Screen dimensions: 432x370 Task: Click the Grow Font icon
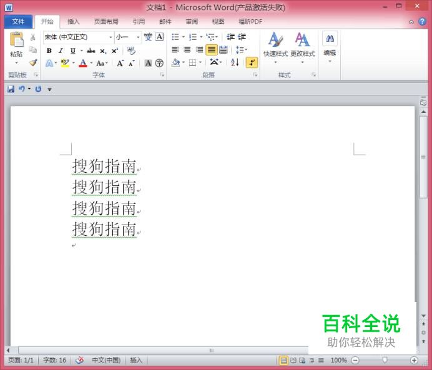[x=120, y=63]
